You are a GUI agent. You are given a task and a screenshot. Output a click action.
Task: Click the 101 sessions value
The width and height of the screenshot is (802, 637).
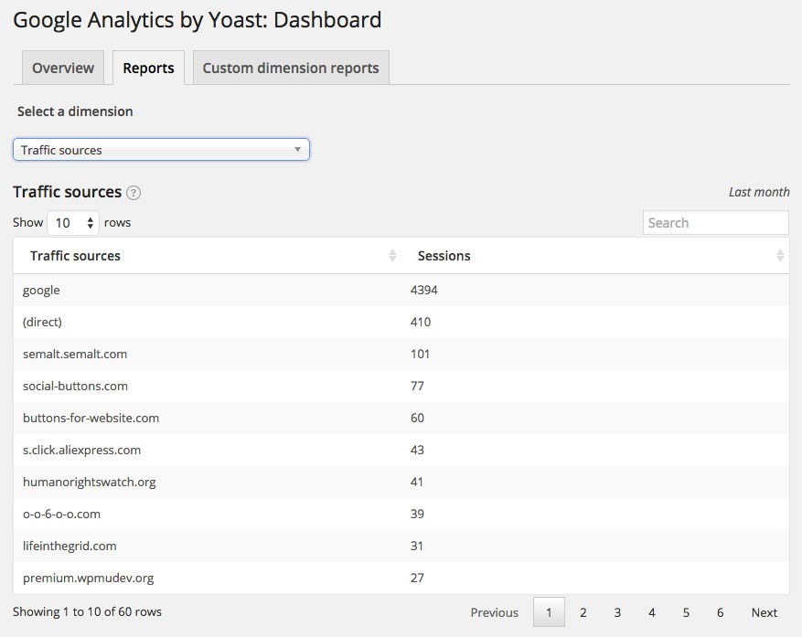pos(420,354)
